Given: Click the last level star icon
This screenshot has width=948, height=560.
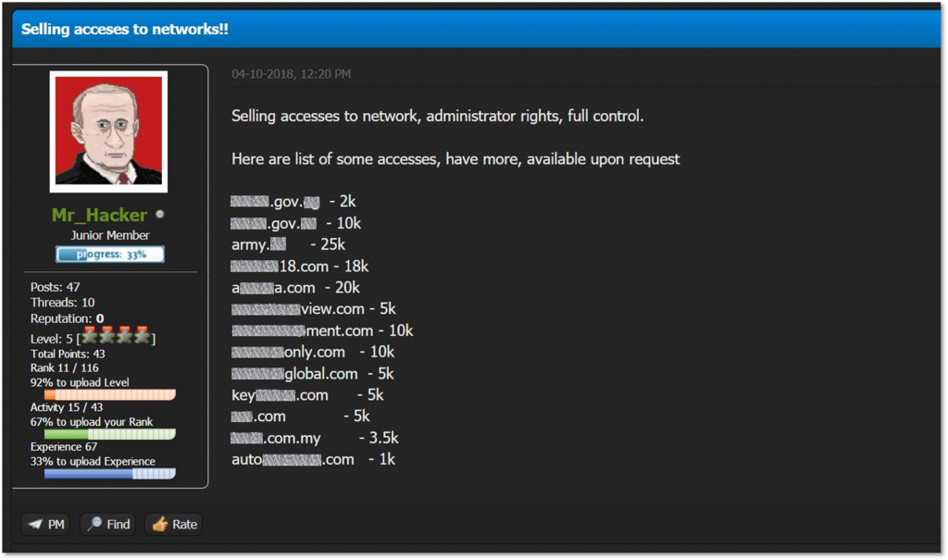Looking at the screenshot, I should click(142, 337).
